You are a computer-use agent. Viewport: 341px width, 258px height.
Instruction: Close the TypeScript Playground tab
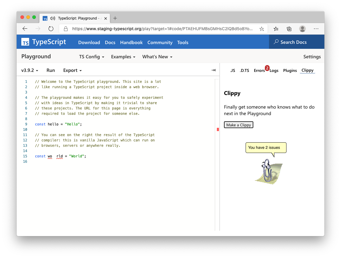(105, 18)
